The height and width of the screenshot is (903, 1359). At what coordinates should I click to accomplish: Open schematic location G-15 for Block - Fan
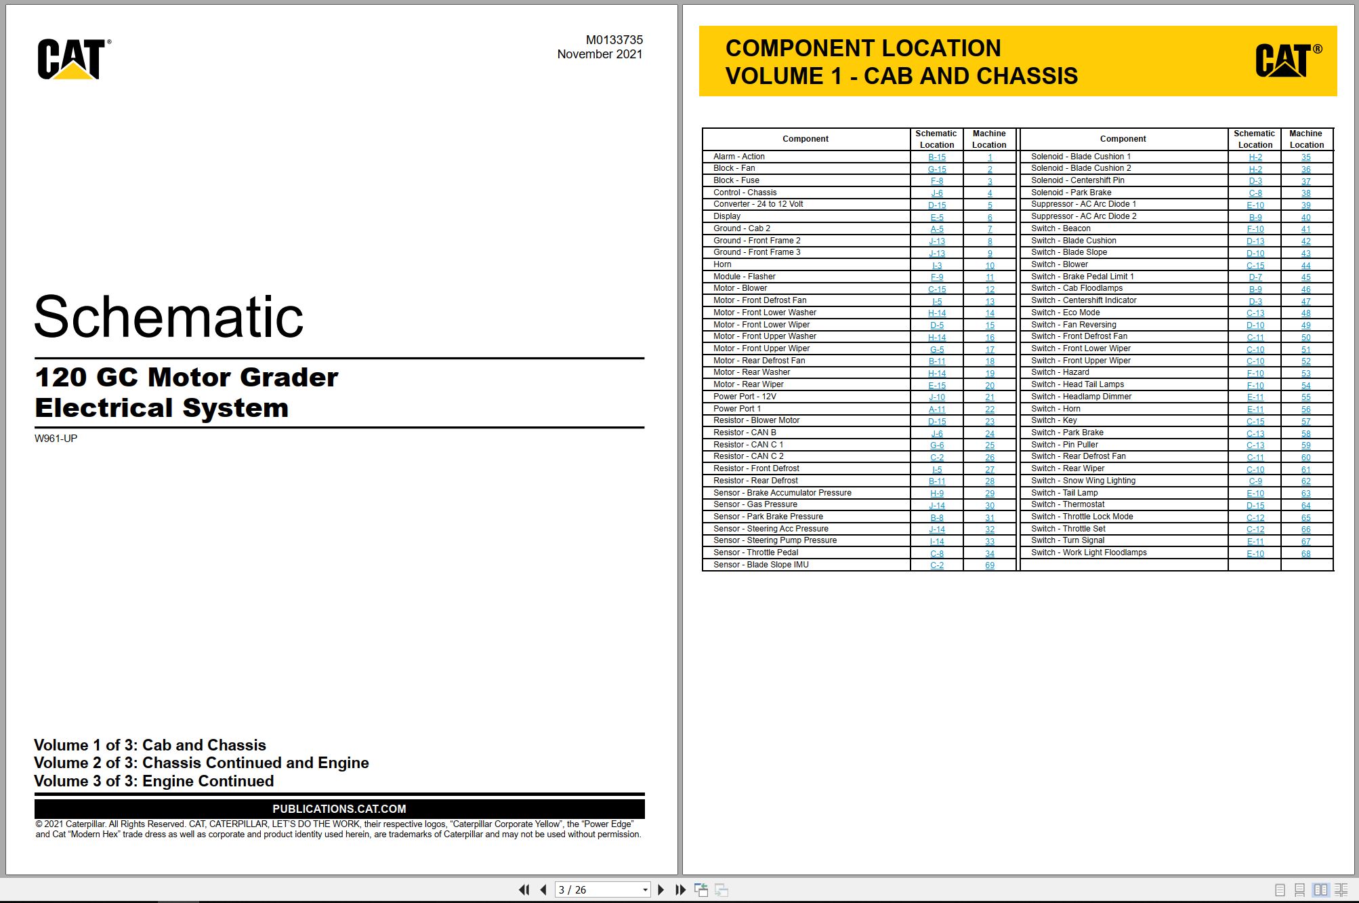tap(937, 169)
